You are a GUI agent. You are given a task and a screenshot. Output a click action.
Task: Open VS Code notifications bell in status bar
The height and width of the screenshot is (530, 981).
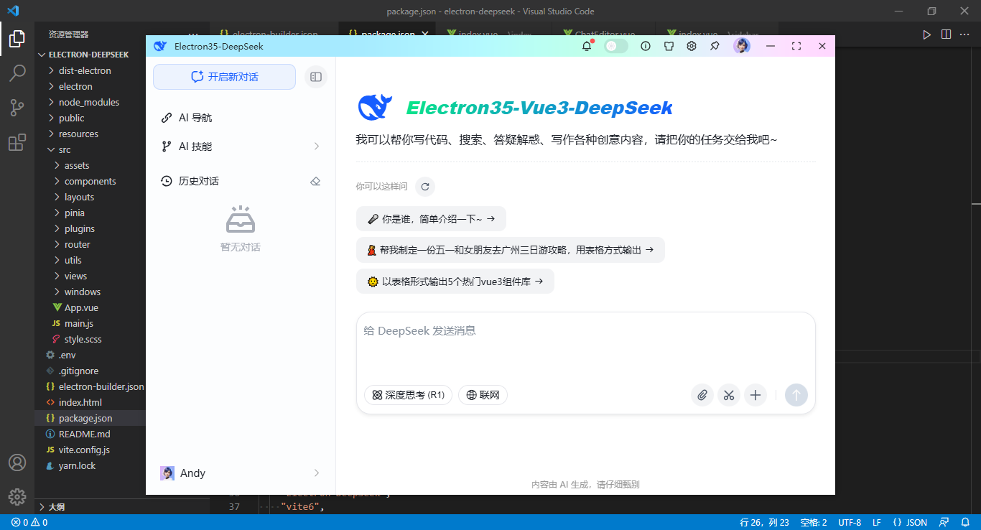pos(965,522)
